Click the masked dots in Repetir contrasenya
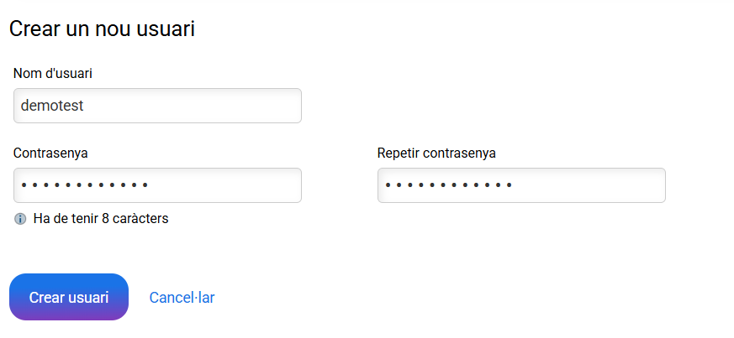The image size is (734, 338). (x=448, y=185)
